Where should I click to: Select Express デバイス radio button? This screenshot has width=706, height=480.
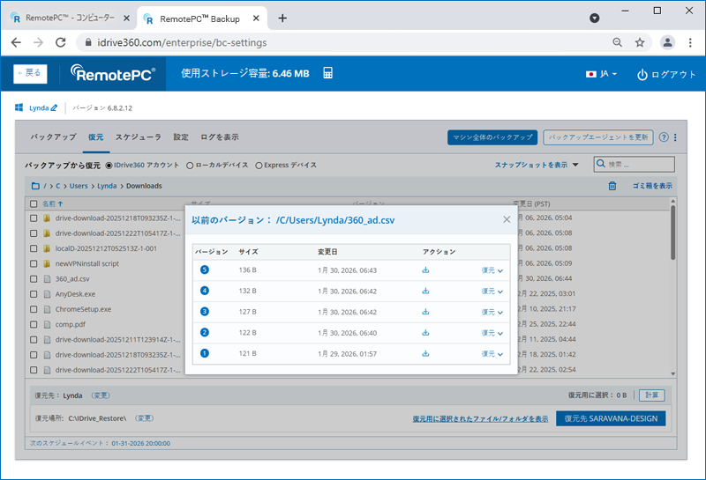point(259,166)
